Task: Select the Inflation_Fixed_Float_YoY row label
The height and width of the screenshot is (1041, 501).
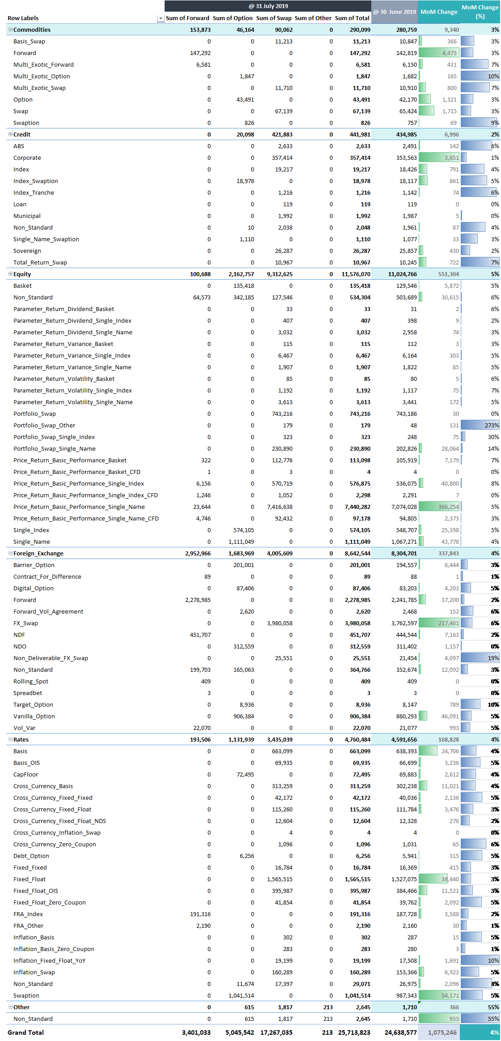Action: pos(49,960)
